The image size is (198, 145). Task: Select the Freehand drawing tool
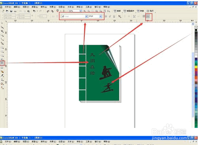click(x=2, y=39)
